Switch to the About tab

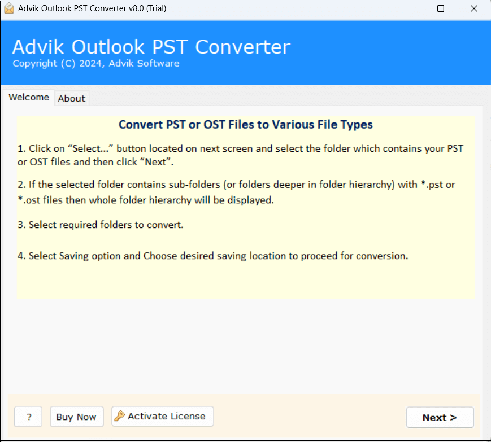(x=71, y=99)
